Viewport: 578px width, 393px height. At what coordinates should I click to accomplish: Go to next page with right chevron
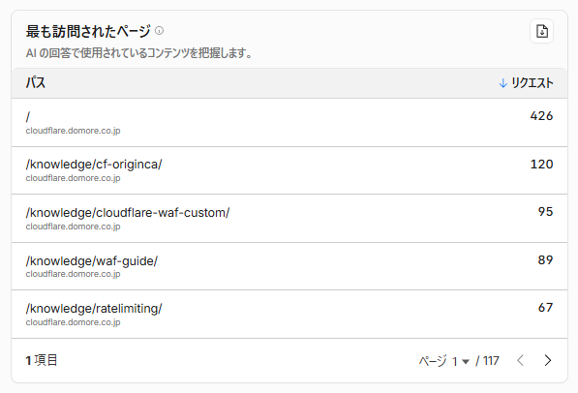click(x=548, y=360)
